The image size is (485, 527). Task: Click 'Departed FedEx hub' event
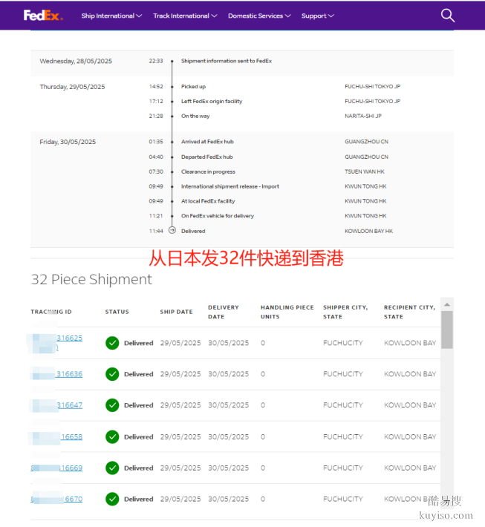point(206,157)
